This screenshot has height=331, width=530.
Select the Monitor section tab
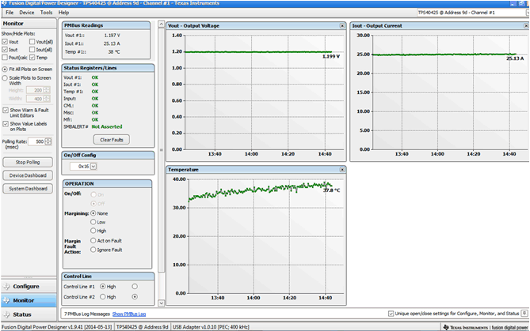pos(29,300)
